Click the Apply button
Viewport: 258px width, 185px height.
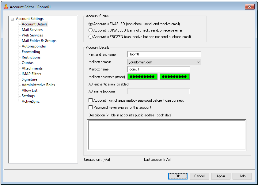click(x=221, y=176)
